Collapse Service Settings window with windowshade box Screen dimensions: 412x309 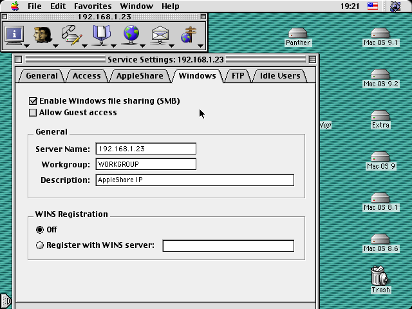click(x=312, y=60)
